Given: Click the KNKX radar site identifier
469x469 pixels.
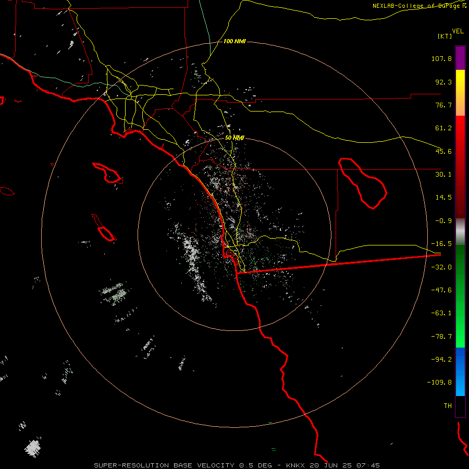Looking at the screenshot, I should pyautogui.click(x=295, y=465).
